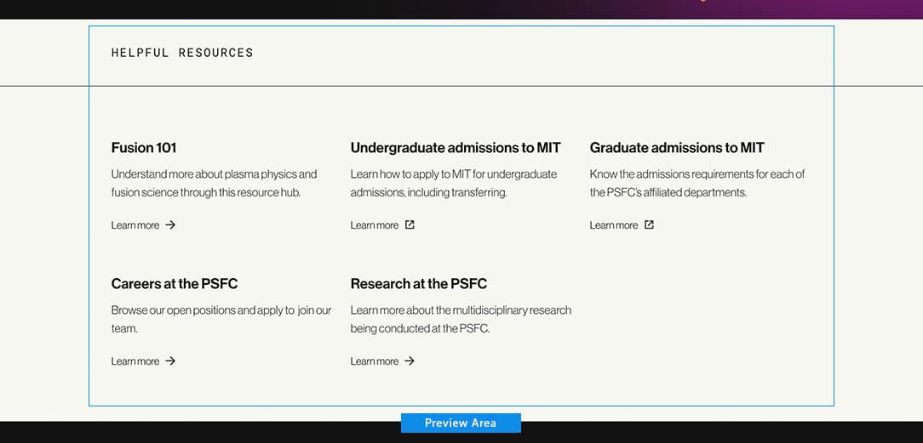
Task: Click the Graduate admissions to MIT heading
Action: (677, 147)
